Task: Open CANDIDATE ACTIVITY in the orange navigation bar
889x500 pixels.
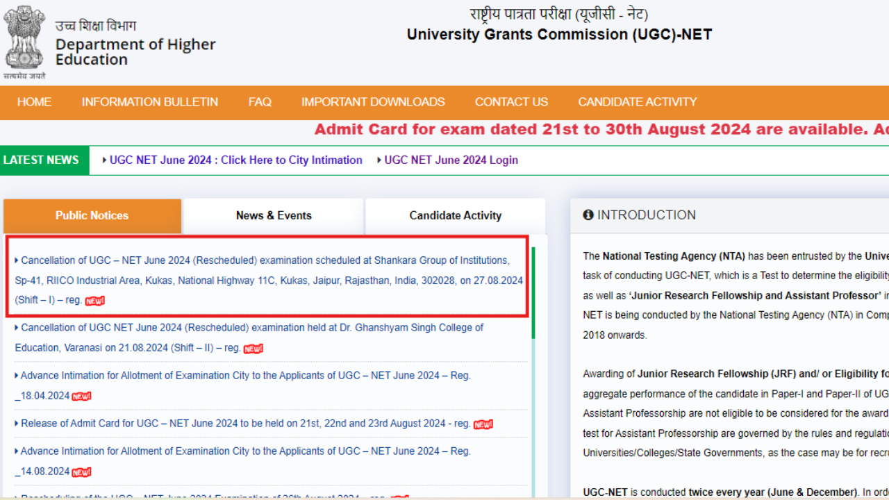Action: 638,102
